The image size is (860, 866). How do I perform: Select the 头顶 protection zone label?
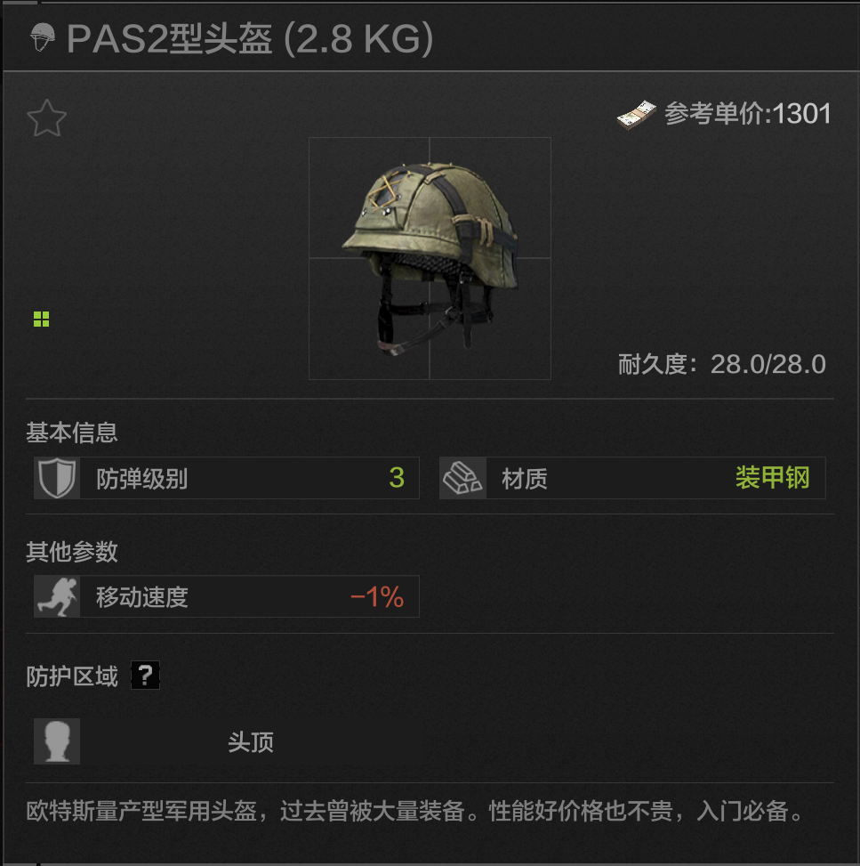(251, 741)
